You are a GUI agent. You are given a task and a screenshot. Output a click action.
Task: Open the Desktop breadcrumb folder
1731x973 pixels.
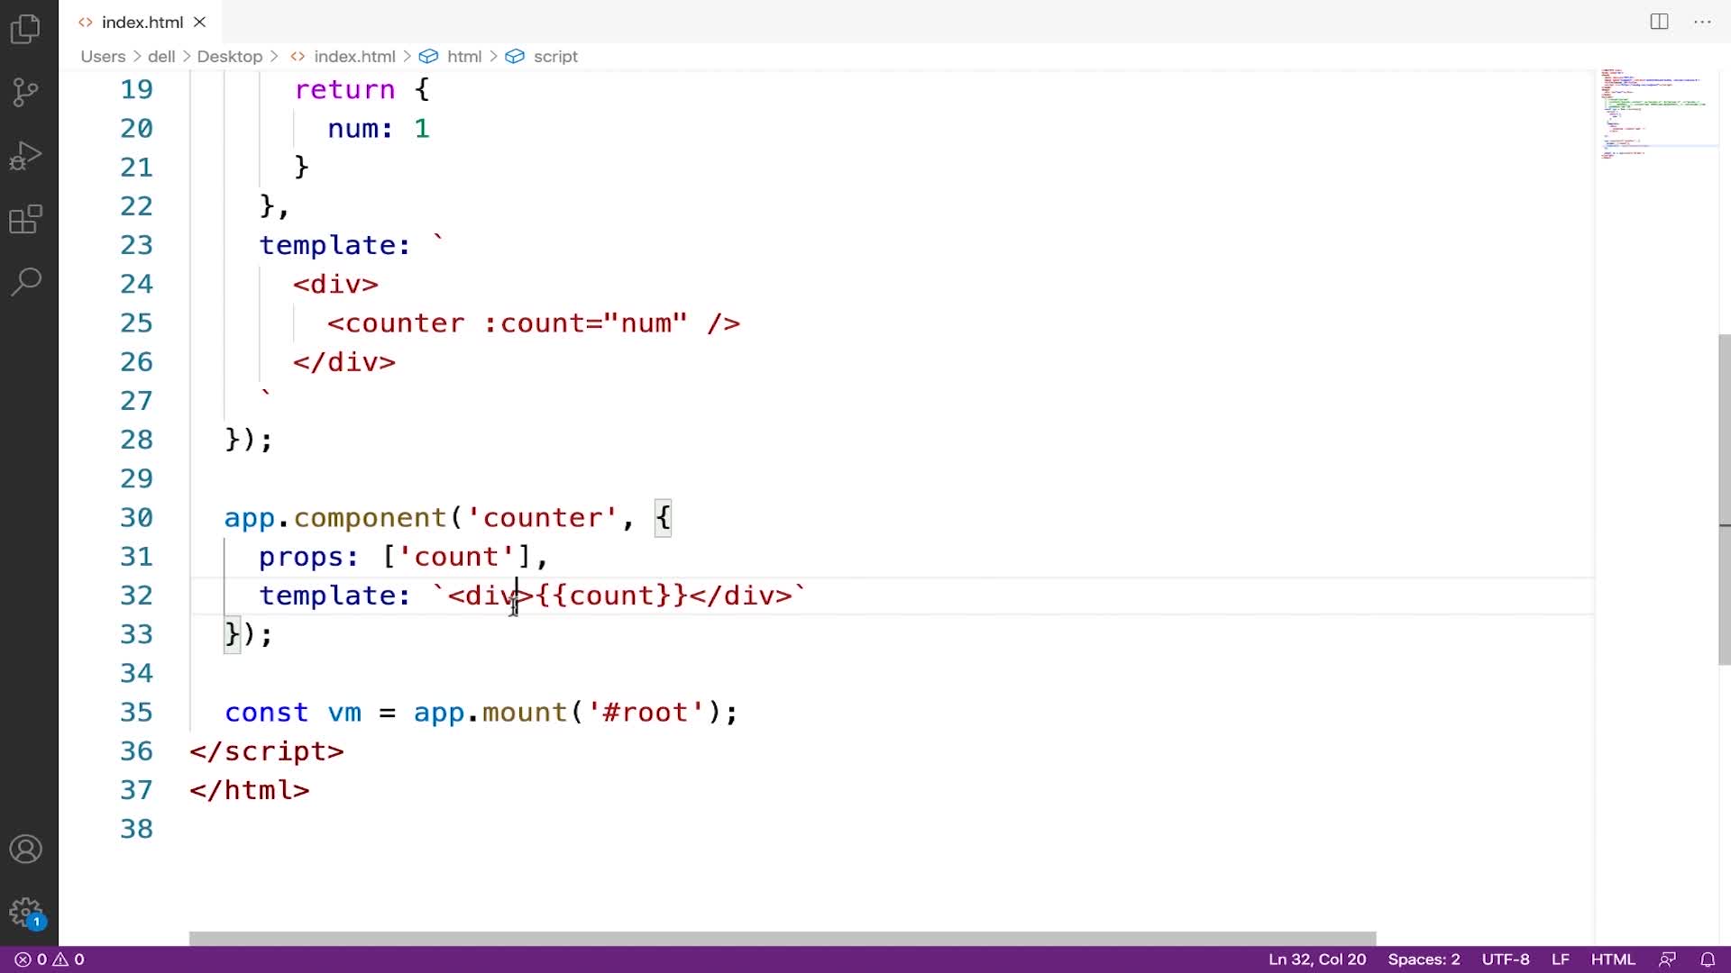tap(229, 56)
